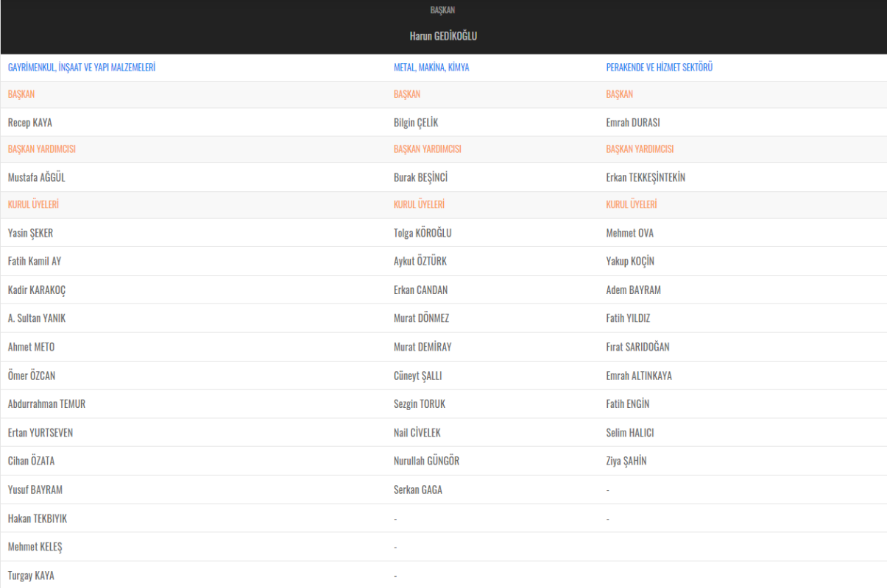Screen dimensions: 887x588
Task: Click the name Recep KAYA
Action: tap(30, 123)
